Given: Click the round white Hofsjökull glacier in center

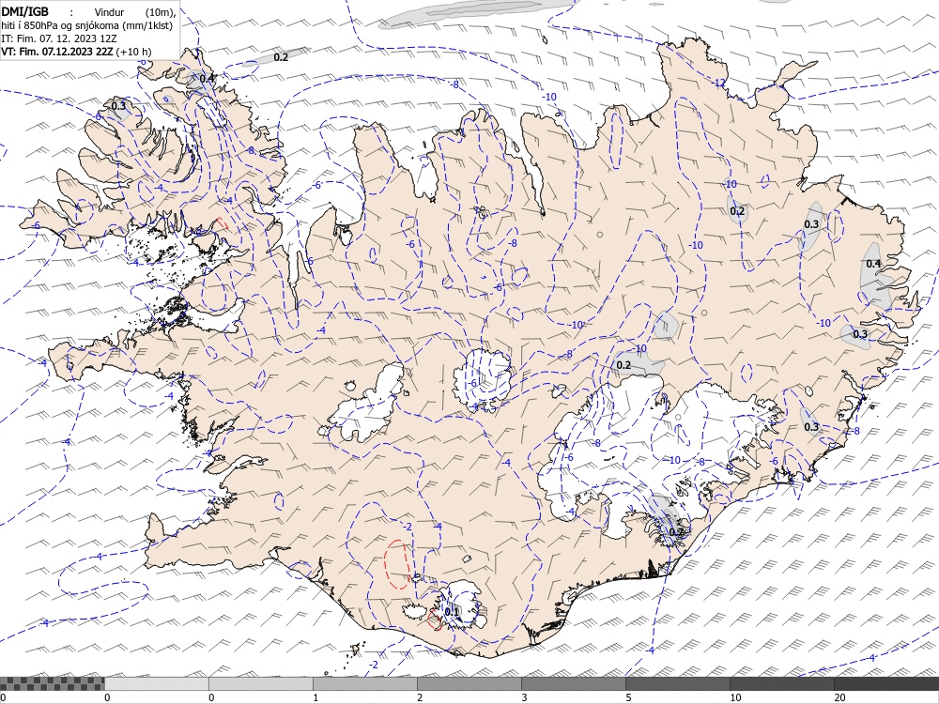Looking at the screenshot, I should pos(483,379).
